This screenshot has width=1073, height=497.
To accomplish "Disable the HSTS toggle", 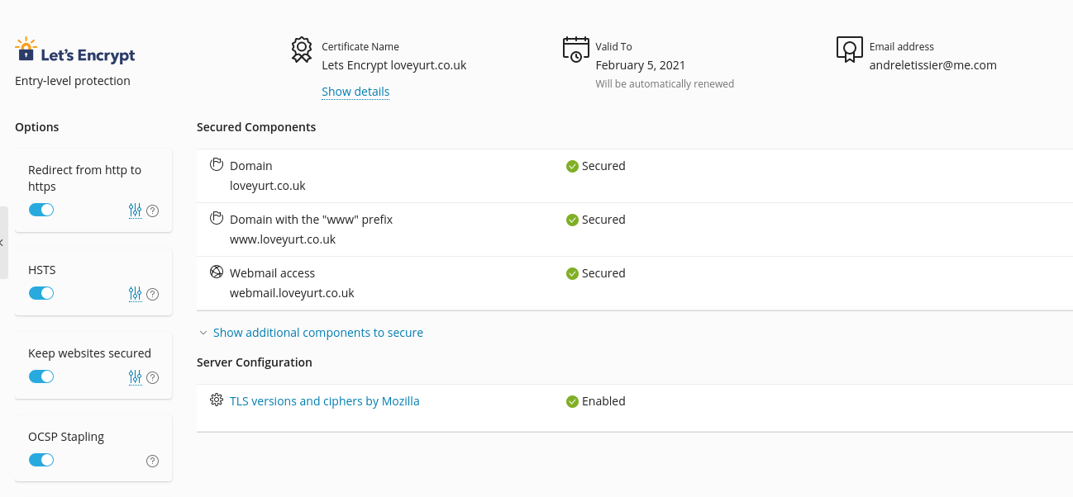I will pyautogui.click(x=41, y=293).
